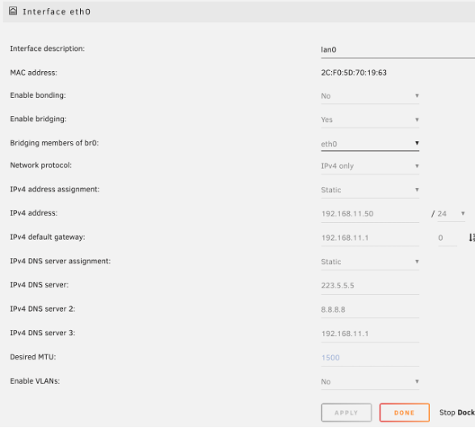Click the APPLY button

[347, 413]
